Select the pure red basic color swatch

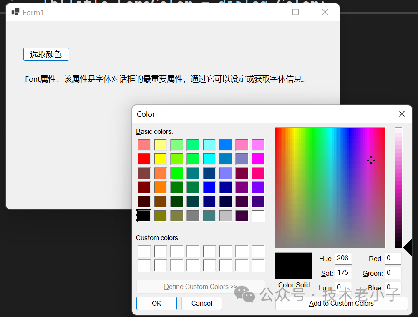click(x=144, y=159)
